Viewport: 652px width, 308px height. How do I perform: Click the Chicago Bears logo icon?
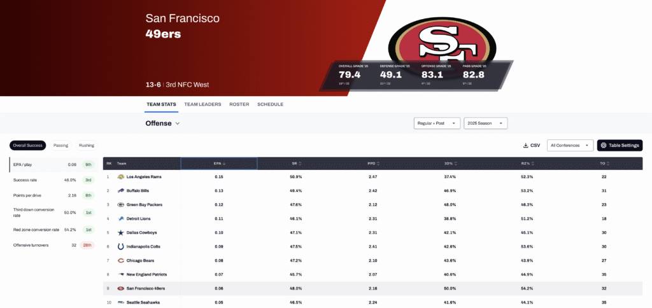[x=120, y=261]
